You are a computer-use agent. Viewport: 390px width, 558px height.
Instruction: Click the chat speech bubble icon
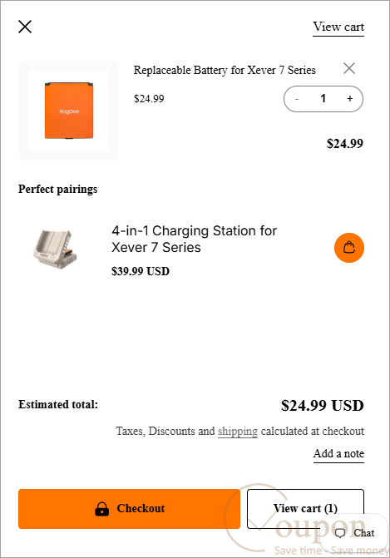coord(340,533)
